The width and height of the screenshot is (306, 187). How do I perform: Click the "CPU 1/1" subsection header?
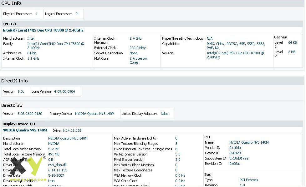click(x=10, y=24)
